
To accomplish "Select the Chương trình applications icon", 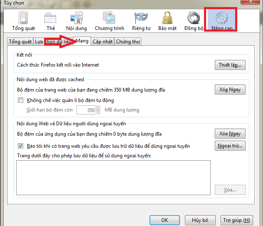I will point(110,21).
